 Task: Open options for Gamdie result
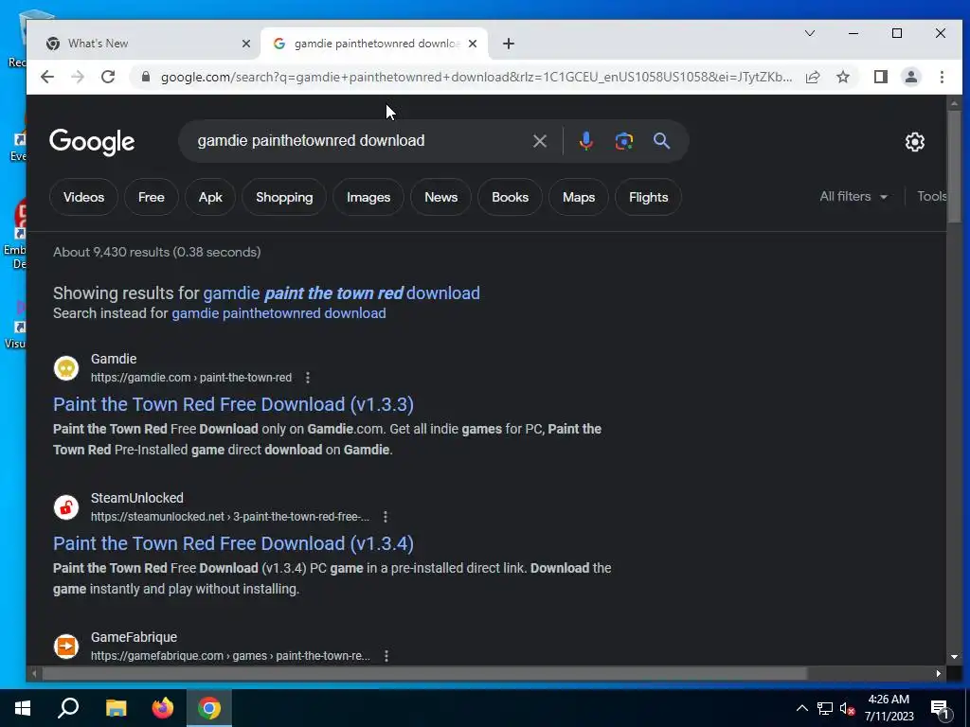(308, 377)
